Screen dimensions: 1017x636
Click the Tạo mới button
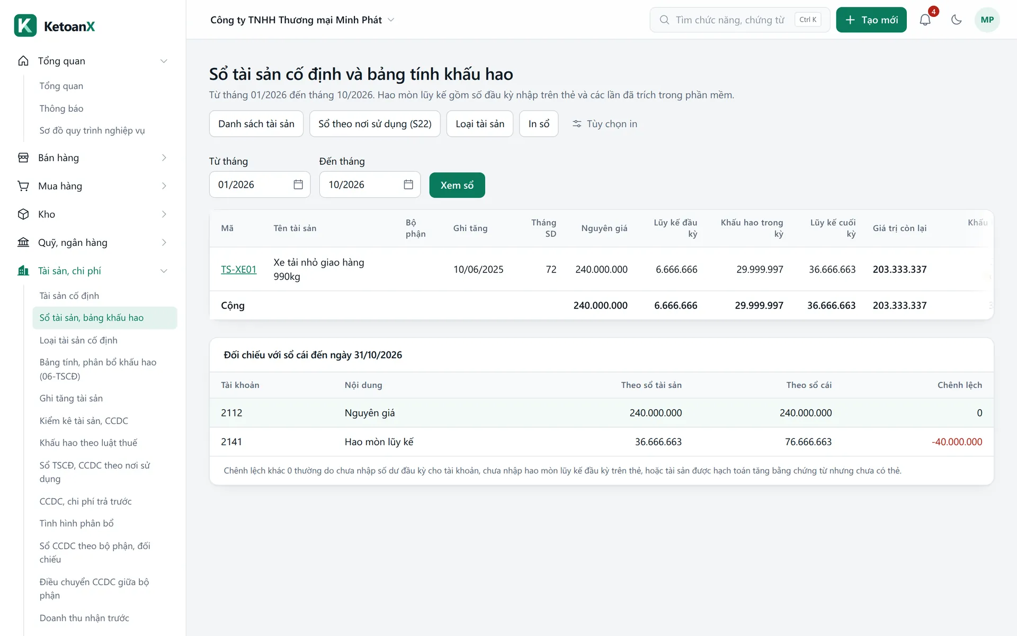pyautogui.click(x=871, y=20)
